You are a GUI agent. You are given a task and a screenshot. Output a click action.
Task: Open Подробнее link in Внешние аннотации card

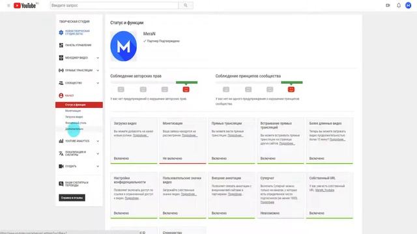[235, 194]
